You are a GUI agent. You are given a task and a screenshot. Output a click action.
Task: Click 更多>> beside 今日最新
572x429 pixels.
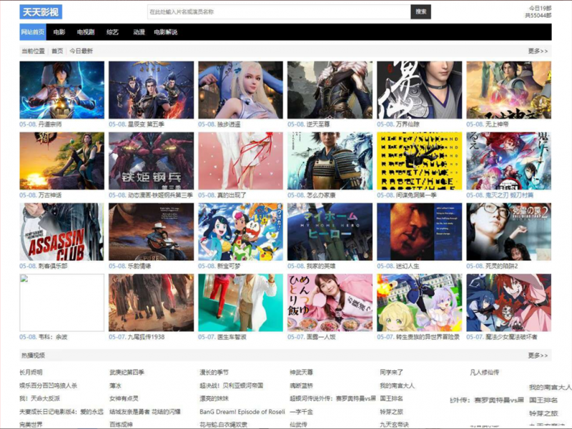tap(538, 51)
